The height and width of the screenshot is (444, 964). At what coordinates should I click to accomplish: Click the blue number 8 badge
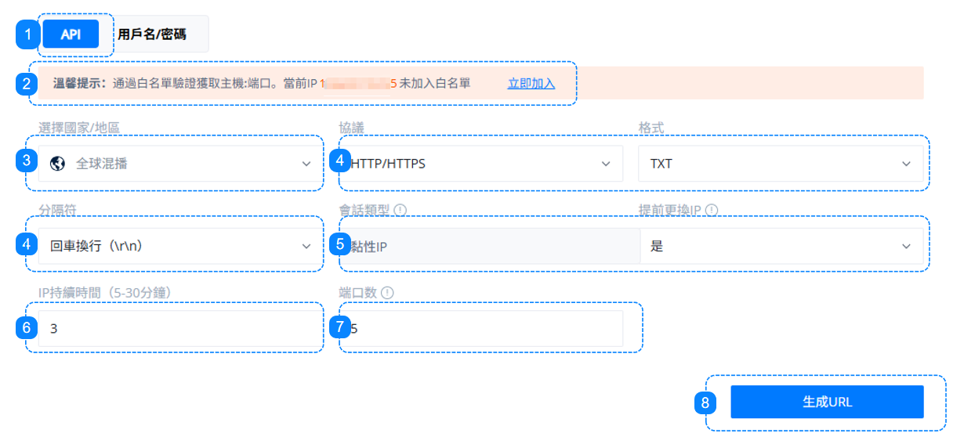click(705, 402)
